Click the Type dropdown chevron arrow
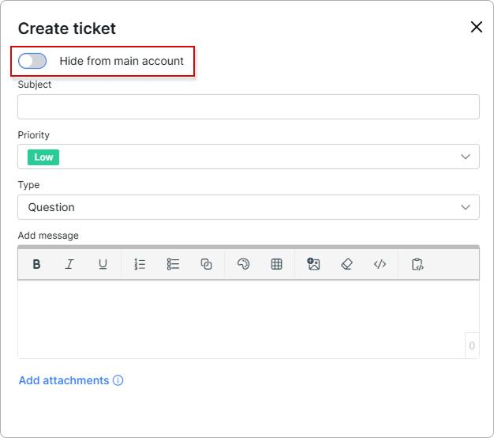The width and height of the screenshot is (494, 438). (x=466, y=207)
